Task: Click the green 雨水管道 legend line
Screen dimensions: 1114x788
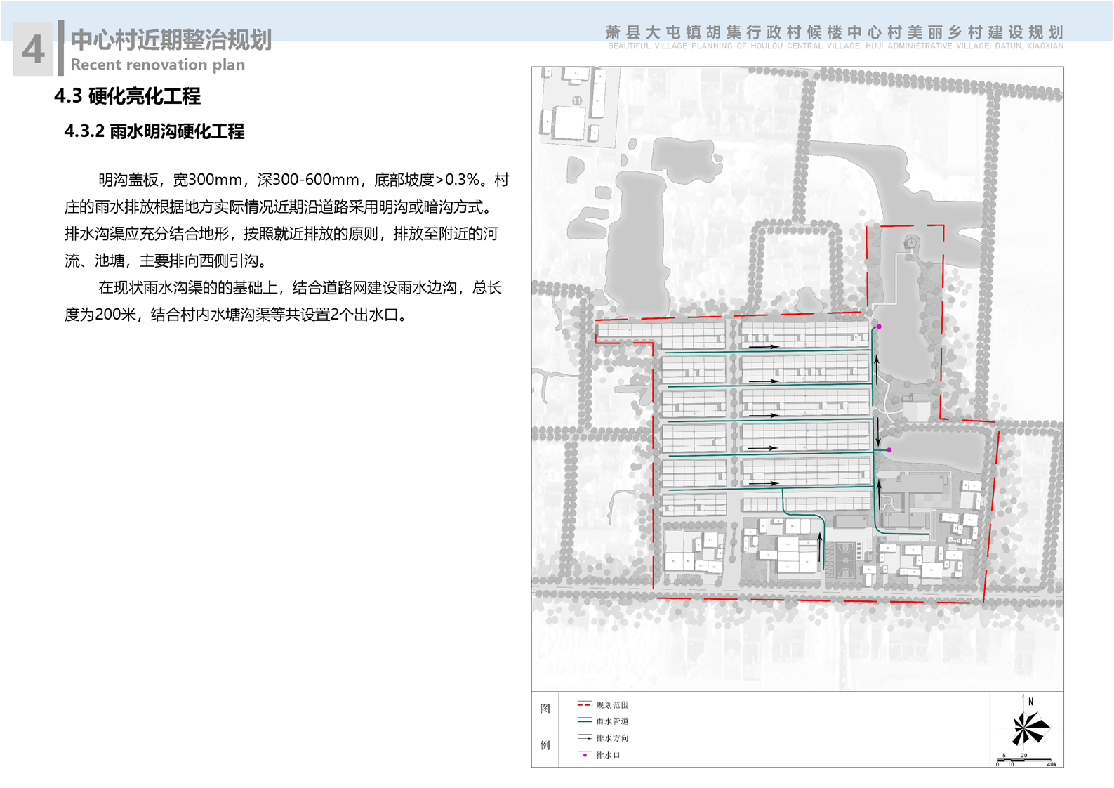Action: point(584,721)
